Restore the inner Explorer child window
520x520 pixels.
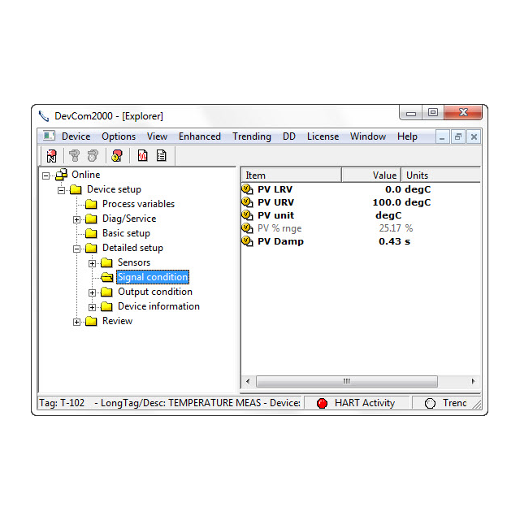(458, 136)
